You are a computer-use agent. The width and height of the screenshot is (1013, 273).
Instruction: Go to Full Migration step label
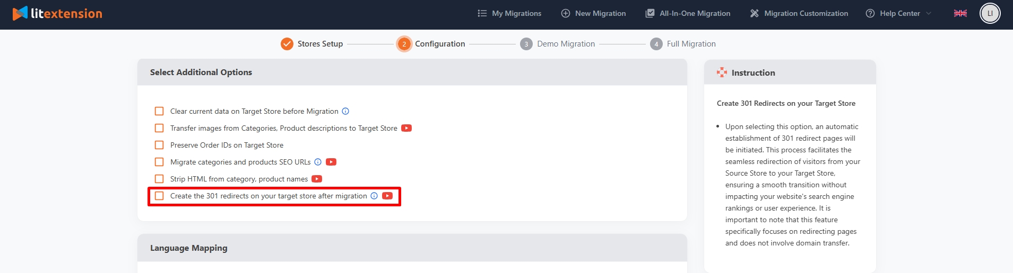(x=691, y=44)
